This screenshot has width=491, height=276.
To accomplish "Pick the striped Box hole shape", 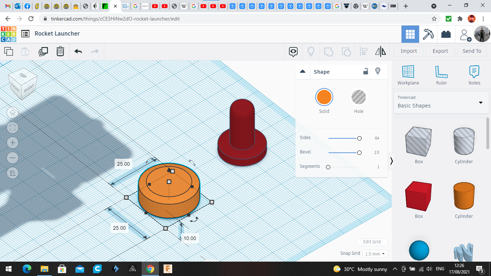I will [419, 142].
